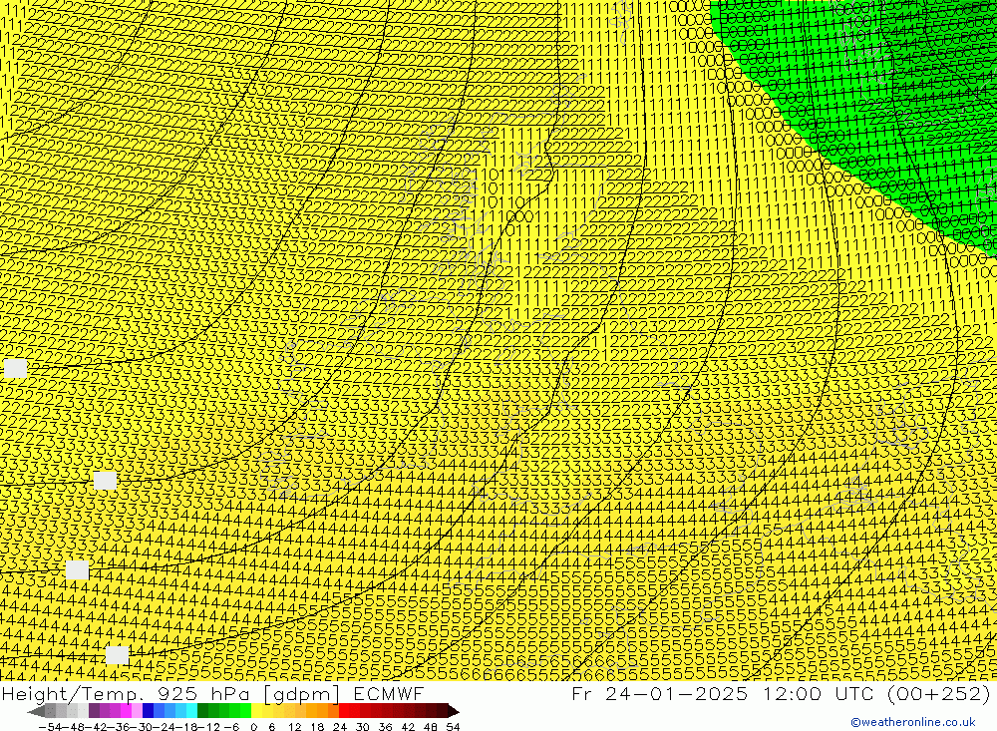Pick the light pink swatch in the legend
The width and height of the screenshot is (997, 731).
point(137,711)
